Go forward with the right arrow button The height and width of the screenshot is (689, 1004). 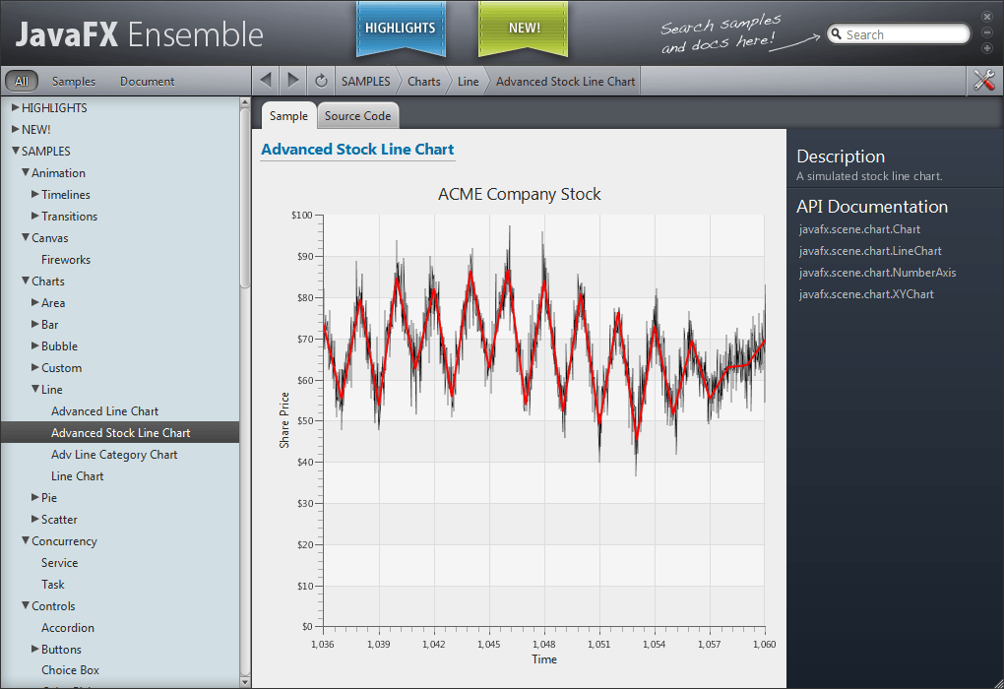click(x=293, y=81)
